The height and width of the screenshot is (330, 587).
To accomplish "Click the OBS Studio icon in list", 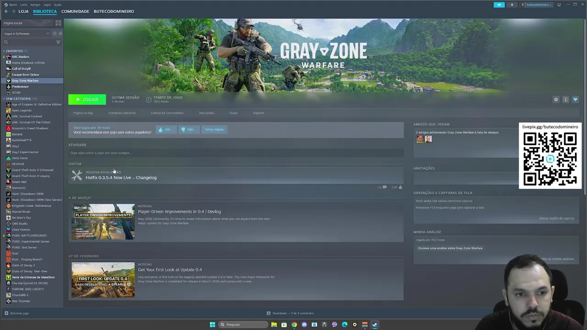I will click(8, 224).
